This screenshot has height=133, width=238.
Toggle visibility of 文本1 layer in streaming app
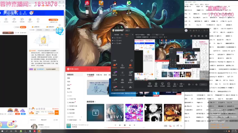[113, 38]
